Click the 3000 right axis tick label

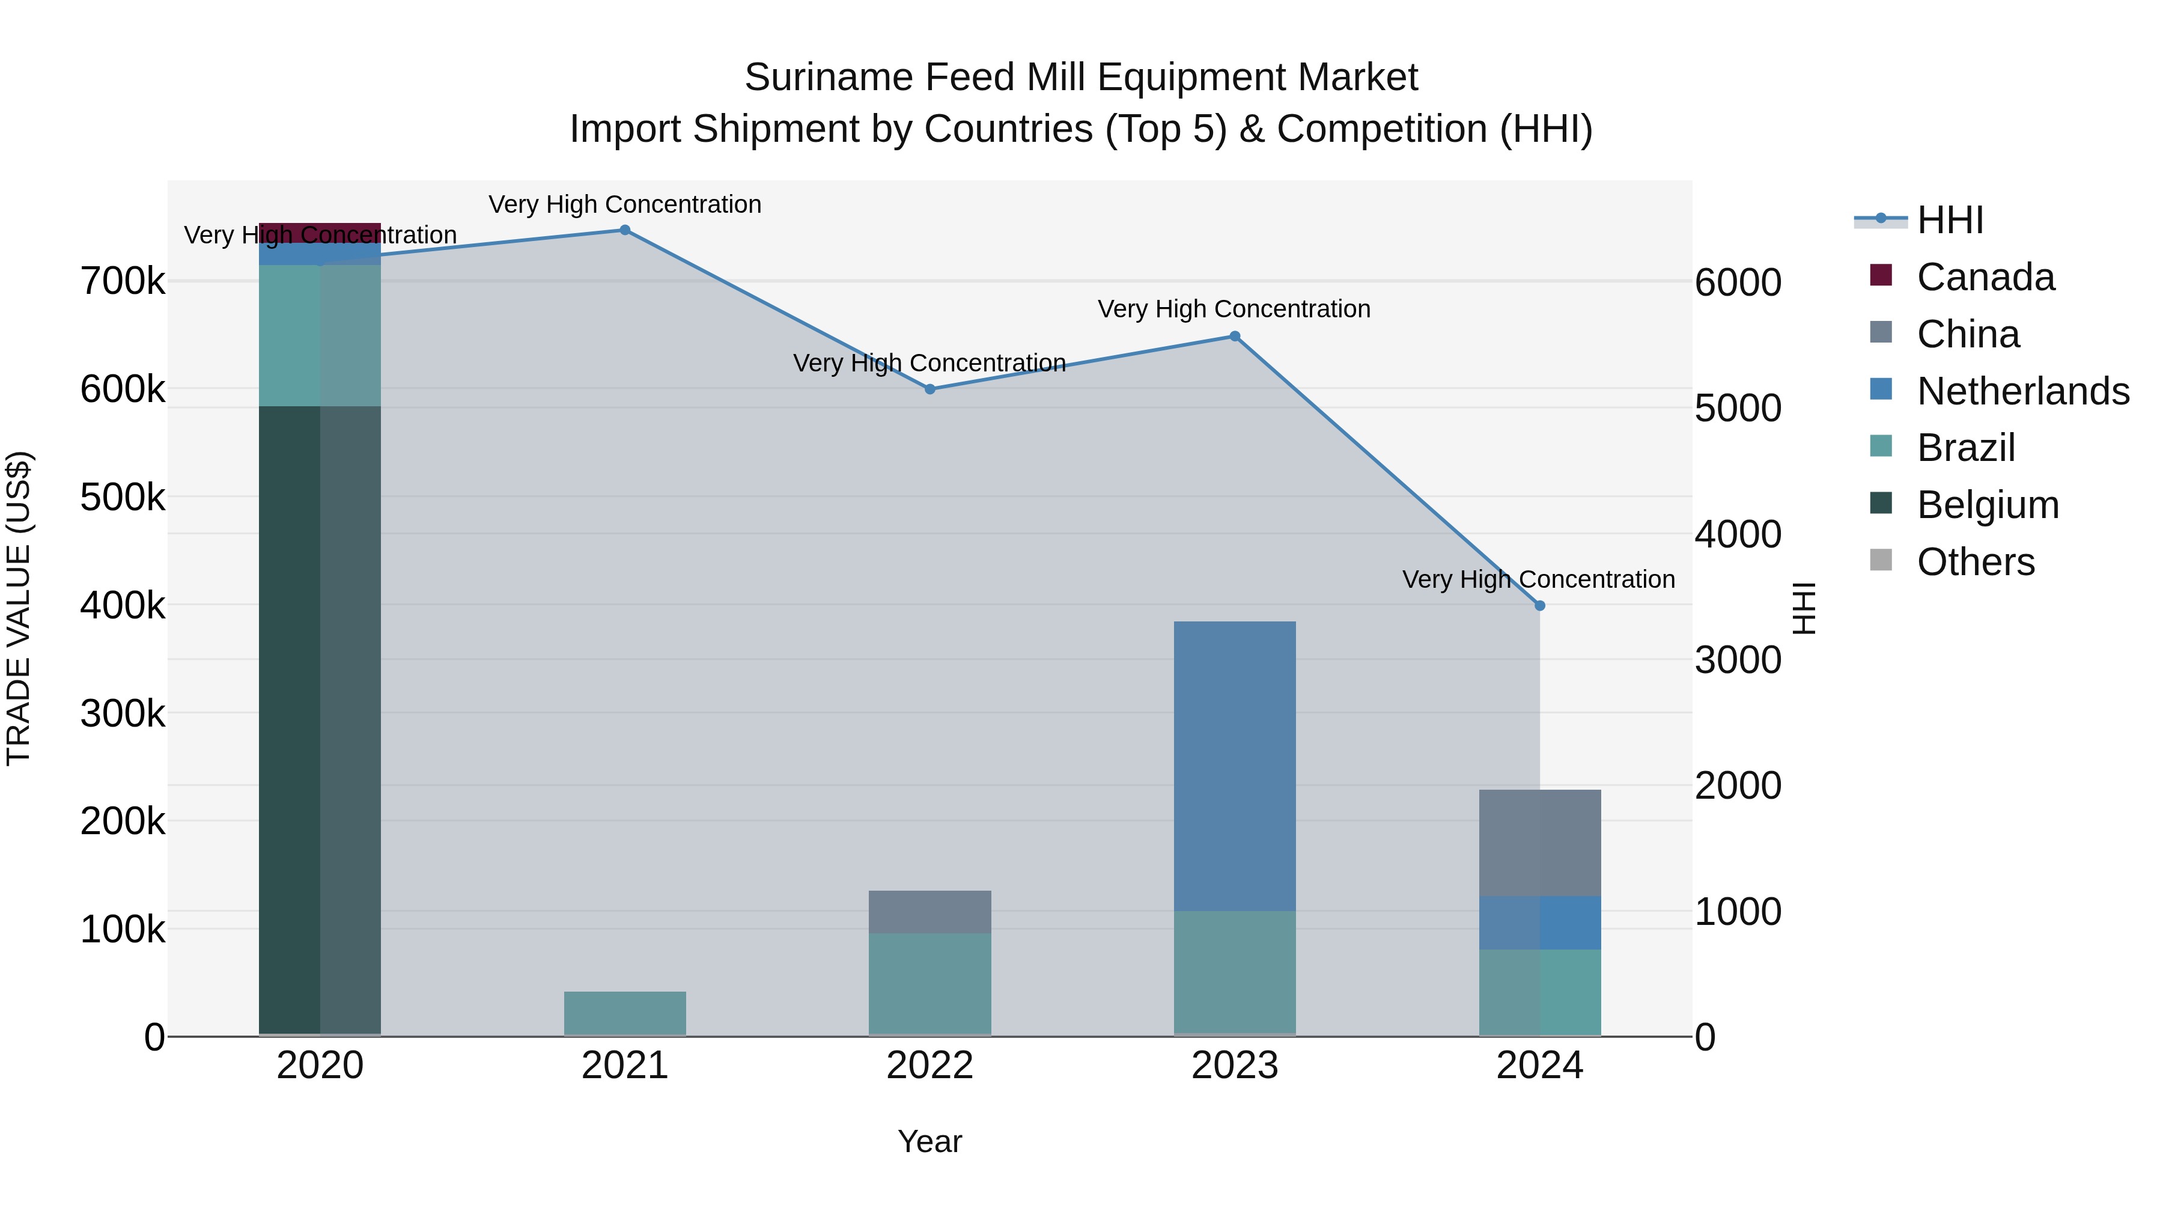[1738, 660]
